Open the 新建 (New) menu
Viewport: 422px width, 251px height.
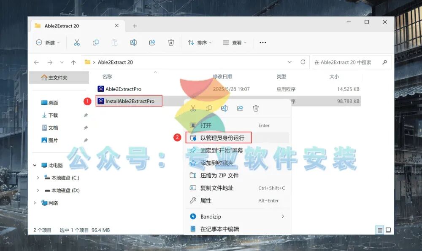pos(48,43)
